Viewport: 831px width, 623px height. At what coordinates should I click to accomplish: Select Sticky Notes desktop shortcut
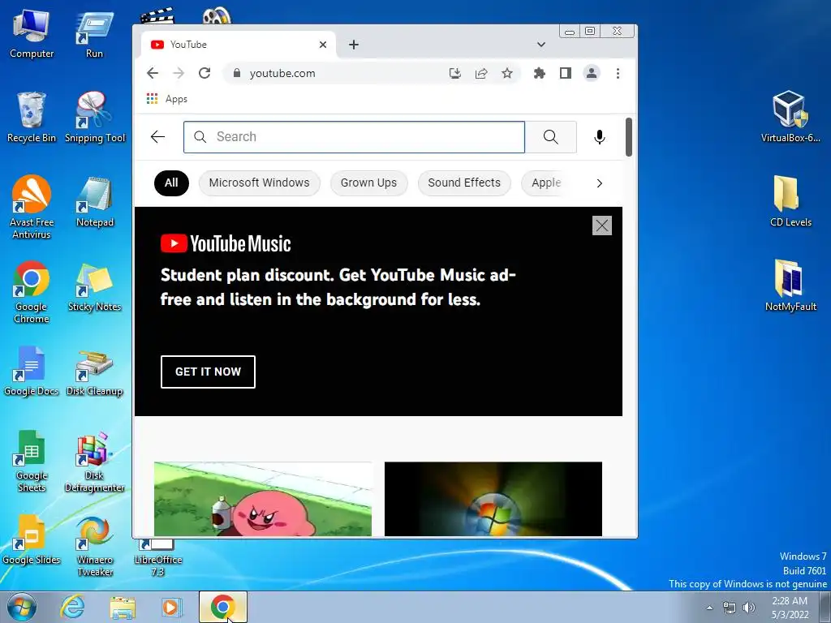tap(95, 287)
